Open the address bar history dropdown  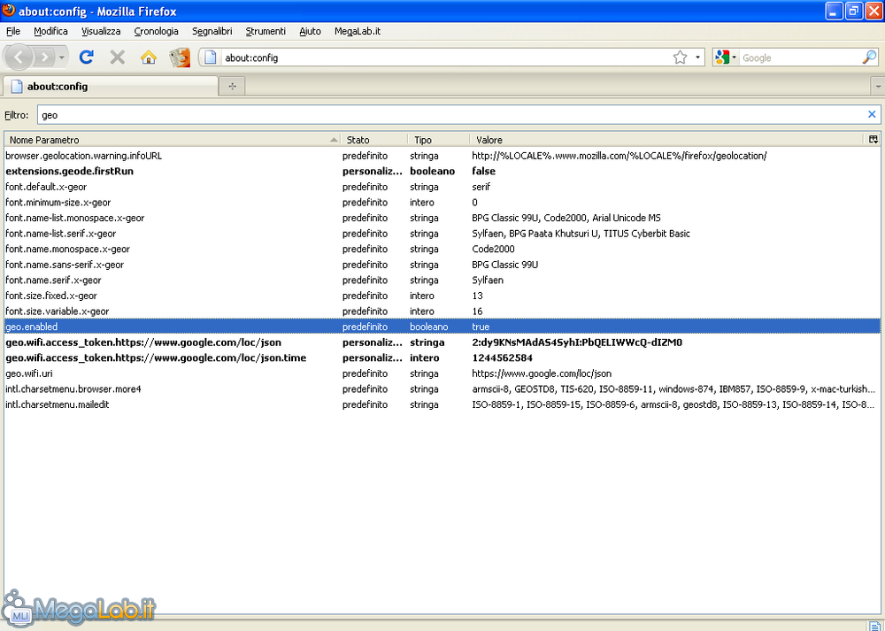[x=697, y=57]
